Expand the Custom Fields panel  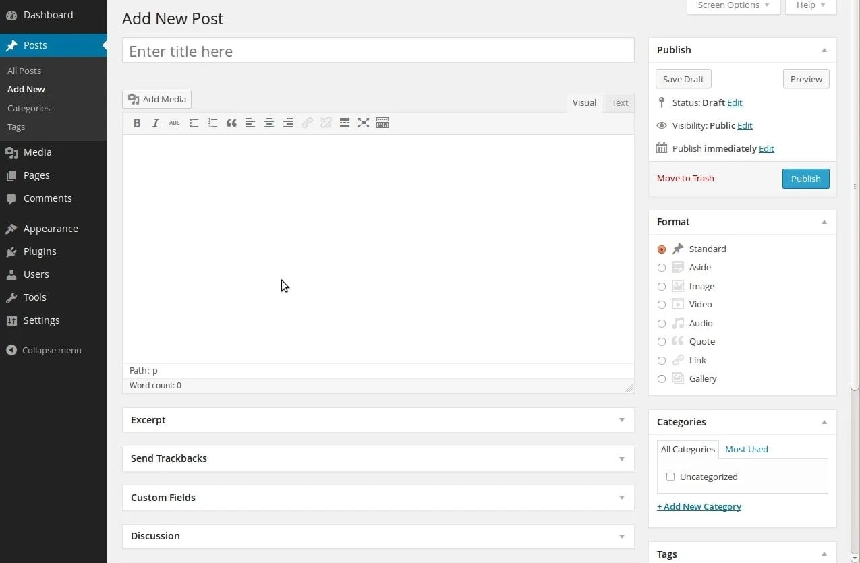tap(622, 498)
